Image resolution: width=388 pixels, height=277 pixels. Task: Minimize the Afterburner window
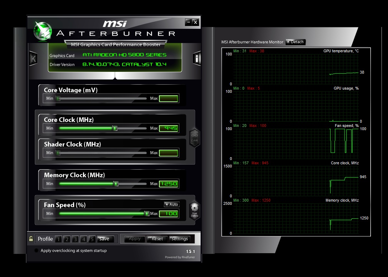[188, 22]
